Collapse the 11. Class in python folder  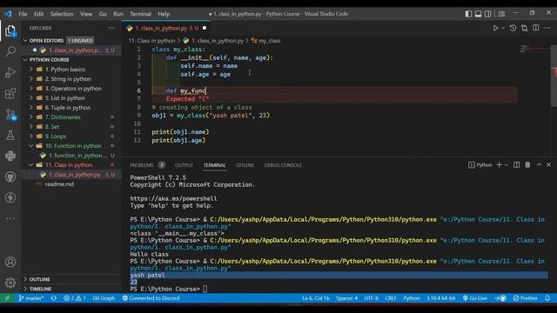click(x=71, y=165)
